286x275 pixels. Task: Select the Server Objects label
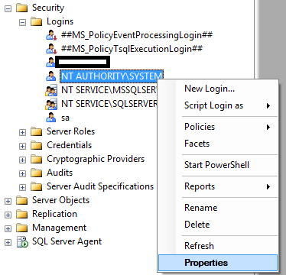pos(60,200)
